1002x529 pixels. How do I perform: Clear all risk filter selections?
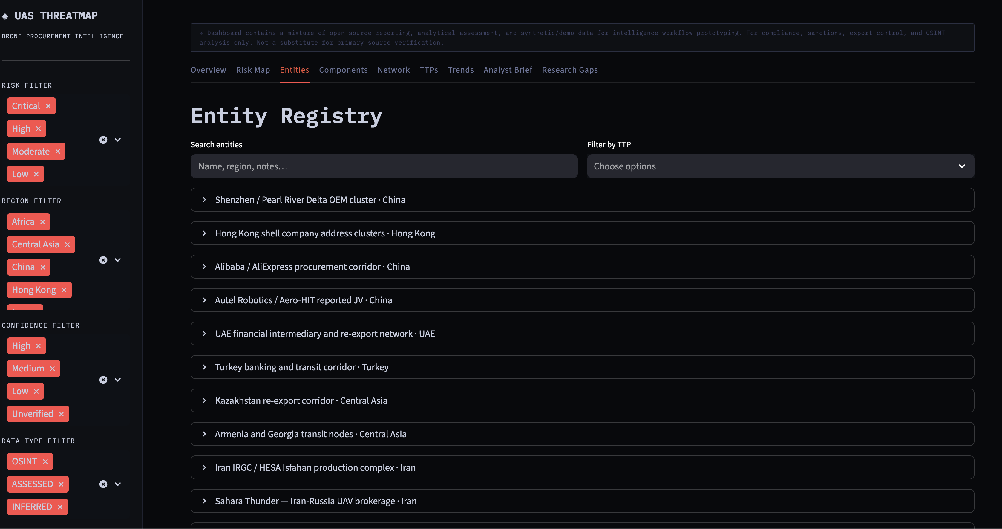pos(103,140)
